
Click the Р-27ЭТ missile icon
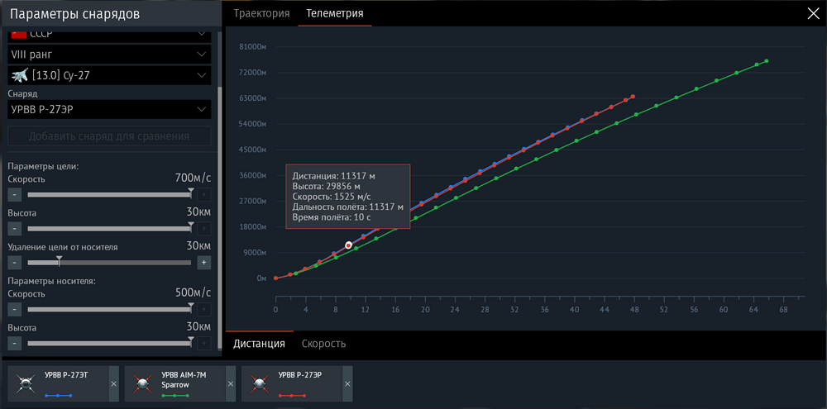click(x=25, y=383)
